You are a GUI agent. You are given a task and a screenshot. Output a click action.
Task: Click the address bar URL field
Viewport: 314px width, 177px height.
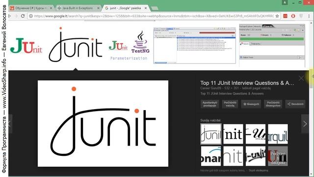pyautogui.click(x=154, y=16)
